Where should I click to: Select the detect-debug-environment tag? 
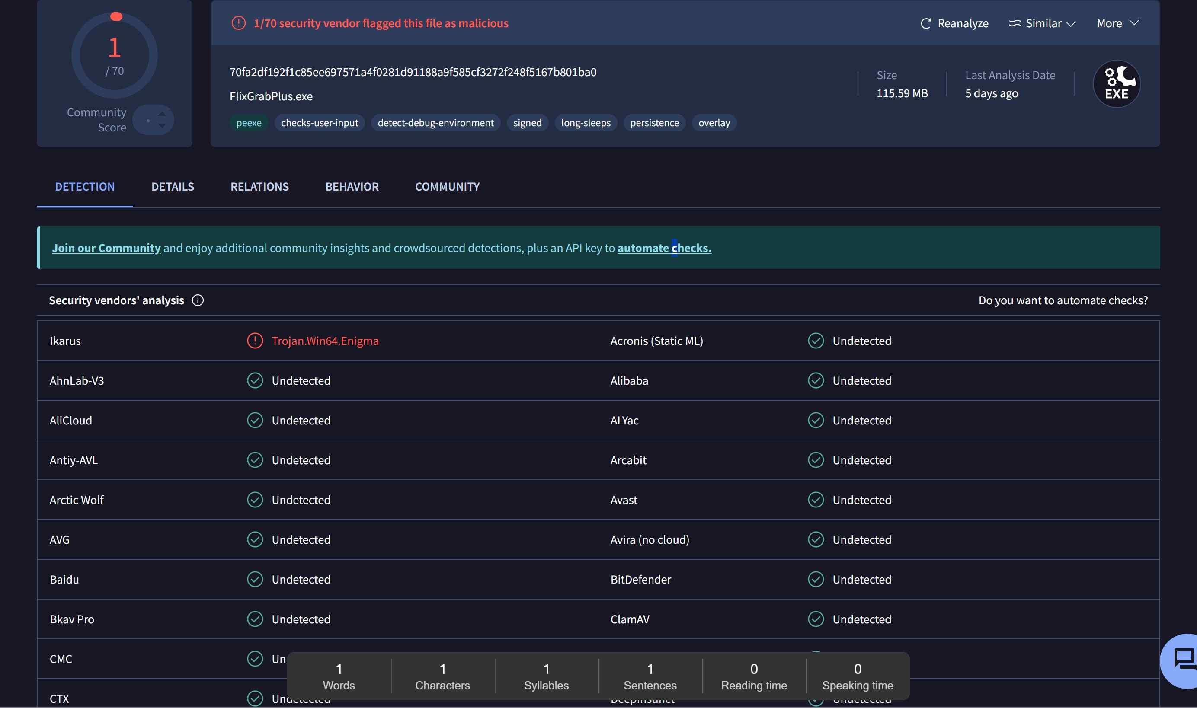pyautogui.click(x=435, y=123)
